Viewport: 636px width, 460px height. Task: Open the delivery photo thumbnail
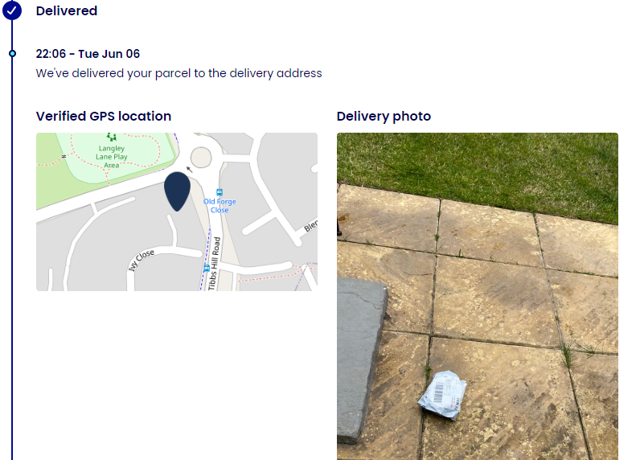coord(478,296)
